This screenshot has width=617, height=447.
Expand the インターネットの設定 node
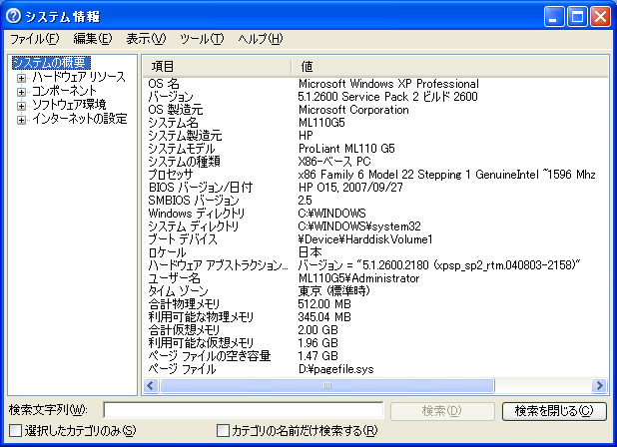point(21,120)
